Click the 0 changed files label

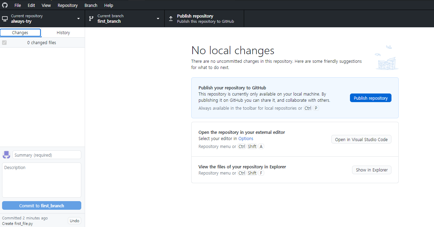pos(41,43)
